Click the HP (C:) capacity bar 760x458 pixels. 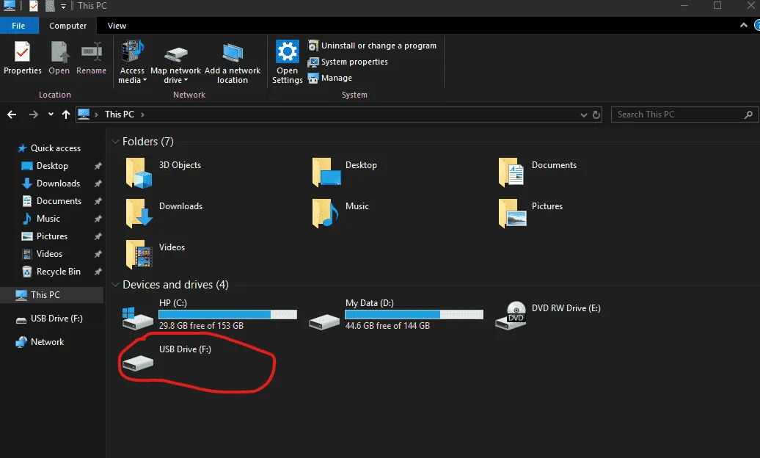(228, 314)
